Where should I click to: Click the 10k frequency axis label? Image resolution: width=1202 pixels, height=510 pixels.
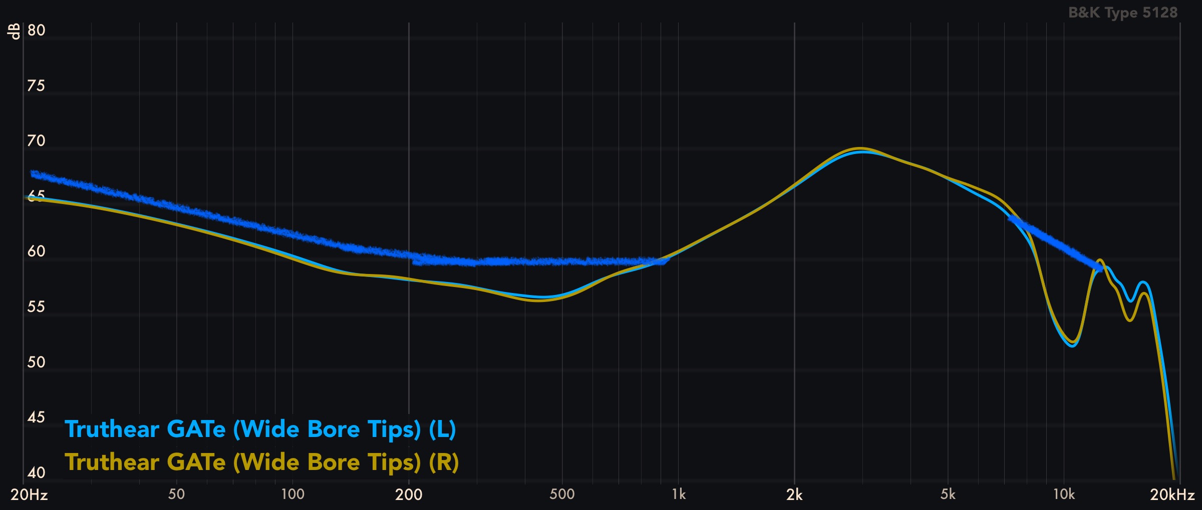point(1064,494)
